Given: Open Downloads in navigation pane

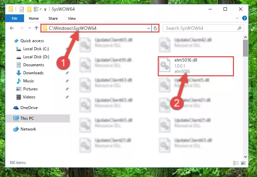Looking at the screenshot, I should pyautogui.click(x=33, y=73).
